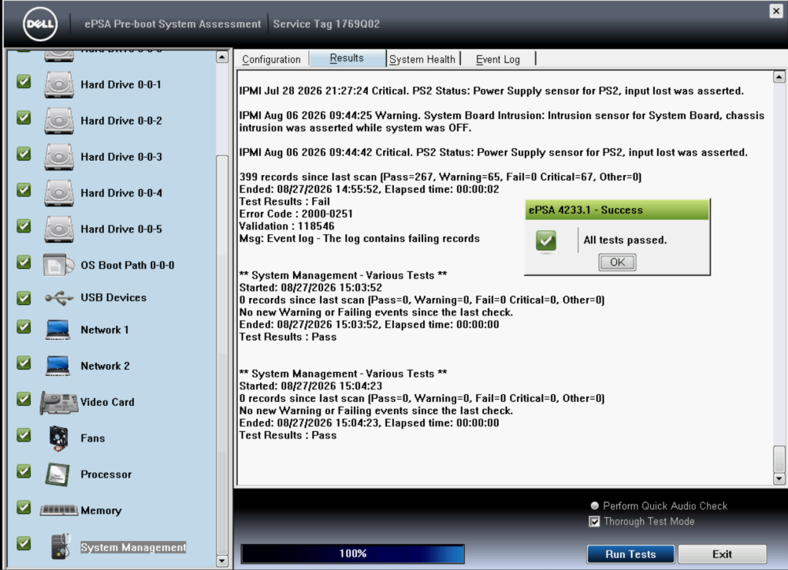This screenshot has width=788, height=570.
Task: Click the Hard Drive 0-0-4 disk icon
Action: click(59, 193)
